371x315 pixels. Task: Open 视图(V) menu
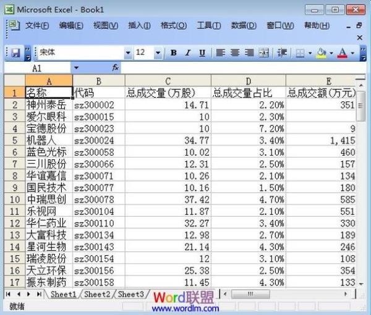(106, 25)
